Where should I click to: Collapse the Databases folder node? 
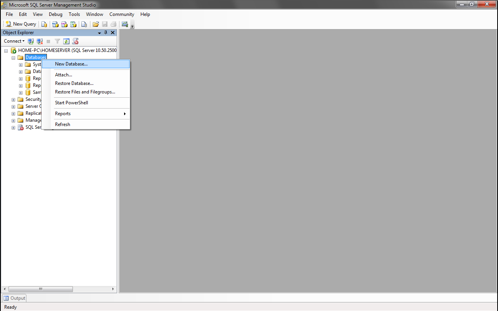coord(13,58)
